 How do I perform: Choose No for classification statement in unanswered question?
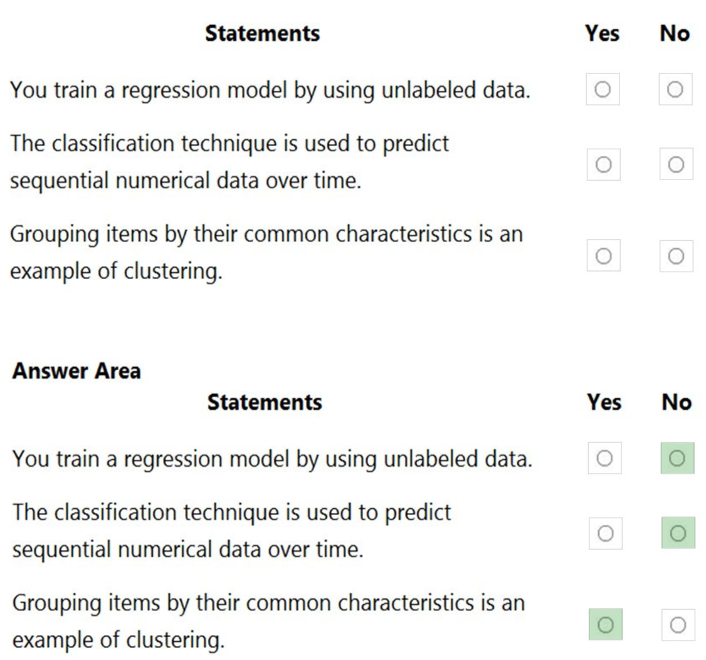click(x=676, y=164)
